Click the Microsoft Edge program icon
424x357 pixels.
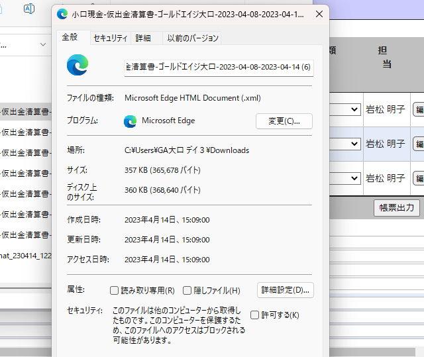[131, 121]
